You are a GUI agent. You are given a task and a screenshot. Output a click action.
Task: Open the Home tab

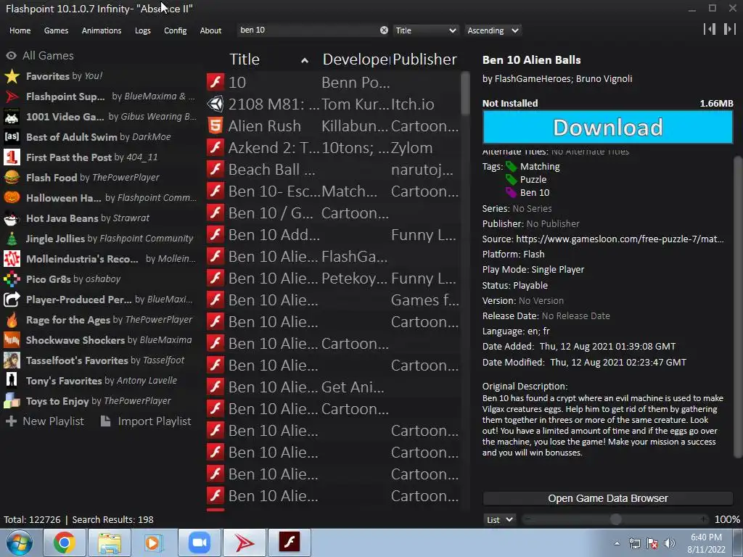pyautogui.click(x=20, y=30)
